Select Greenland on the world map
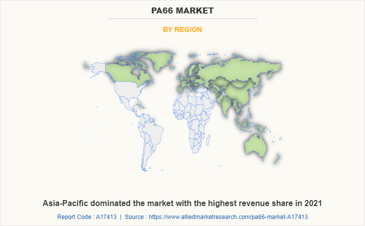This screenshot has width=365, height=226. [x=160, y=61]
